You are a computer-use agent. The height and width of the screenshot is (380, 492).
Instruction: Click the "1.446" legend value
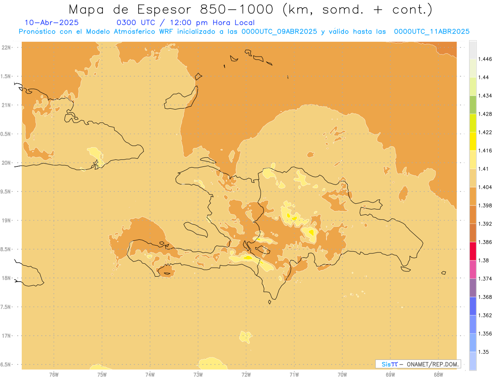485,59
